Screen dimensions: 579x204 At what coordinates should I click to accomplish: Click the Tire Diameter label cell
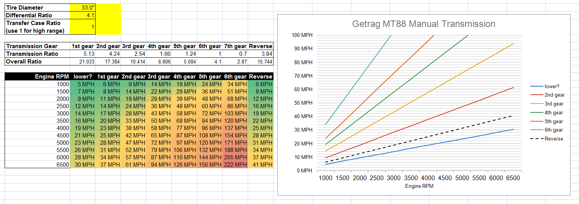click(x=37, y=8)
